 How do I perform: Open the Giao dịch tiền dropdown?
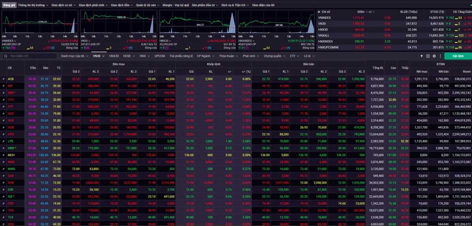pyautogui.click(x=122, y=5)
